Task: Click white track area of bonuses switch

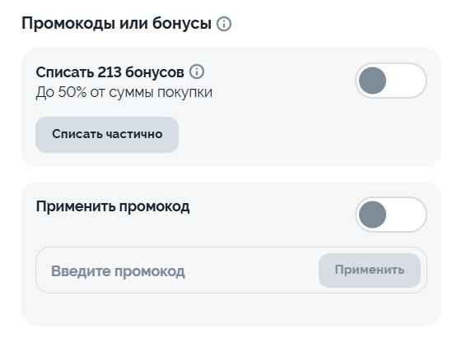Action: point(407,81)
